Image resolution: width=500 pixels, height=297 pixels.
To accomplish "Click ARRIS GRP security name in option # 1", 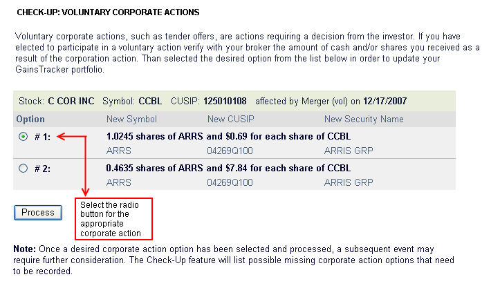I will [x=349, y=150].
